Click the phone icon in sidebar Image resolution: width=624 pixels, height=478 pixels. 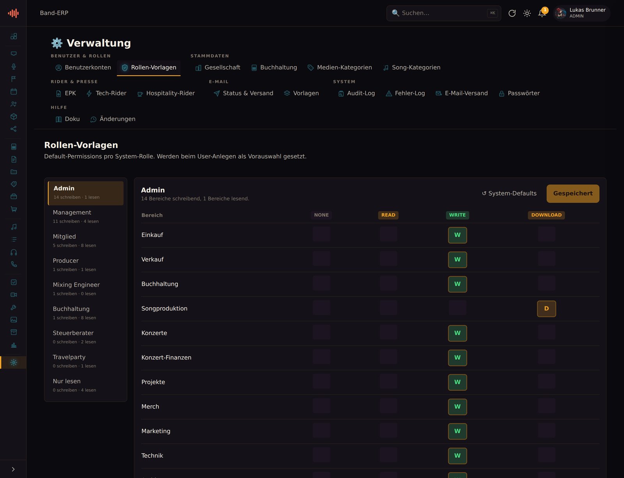click(14, 264)
